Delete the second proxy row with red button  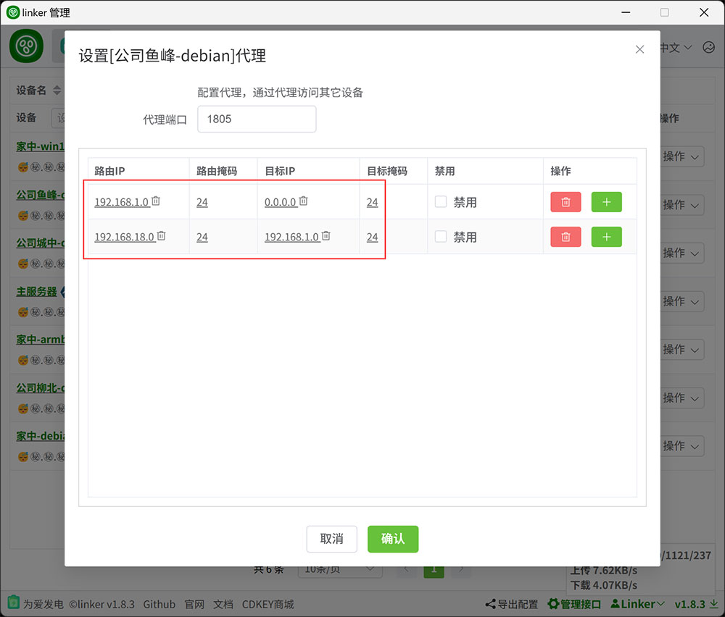click(x=565, y=237)
